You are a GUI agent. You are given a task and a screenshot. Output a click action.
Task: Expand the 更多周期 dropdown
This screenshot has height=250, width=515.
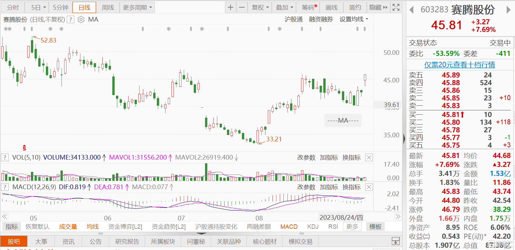[137, 7]
